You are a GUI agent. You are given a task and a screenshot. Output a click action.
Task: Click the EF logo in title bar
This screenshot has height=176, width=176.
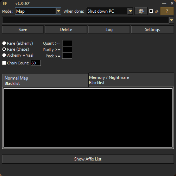tap(5, 4)
